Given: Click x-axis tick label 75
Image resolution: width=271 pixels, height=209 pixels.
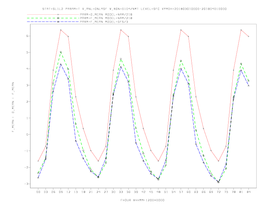Looking at the screenshot, I should coord(226,192).
